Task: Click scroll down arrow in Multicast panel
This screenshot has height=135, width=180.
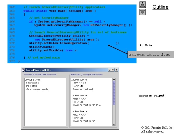Action: 114,124
